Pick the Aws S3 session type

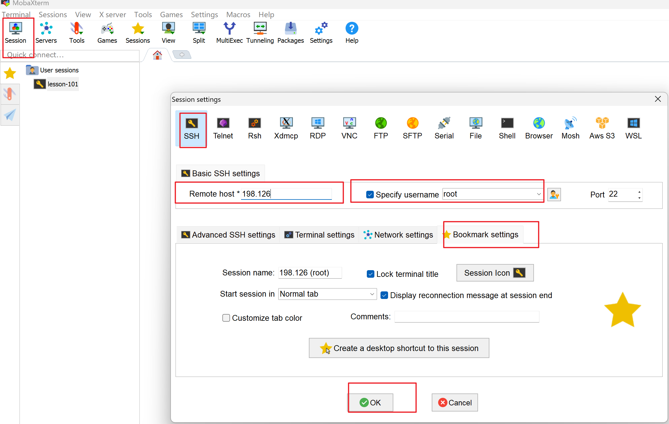point(602,128)
